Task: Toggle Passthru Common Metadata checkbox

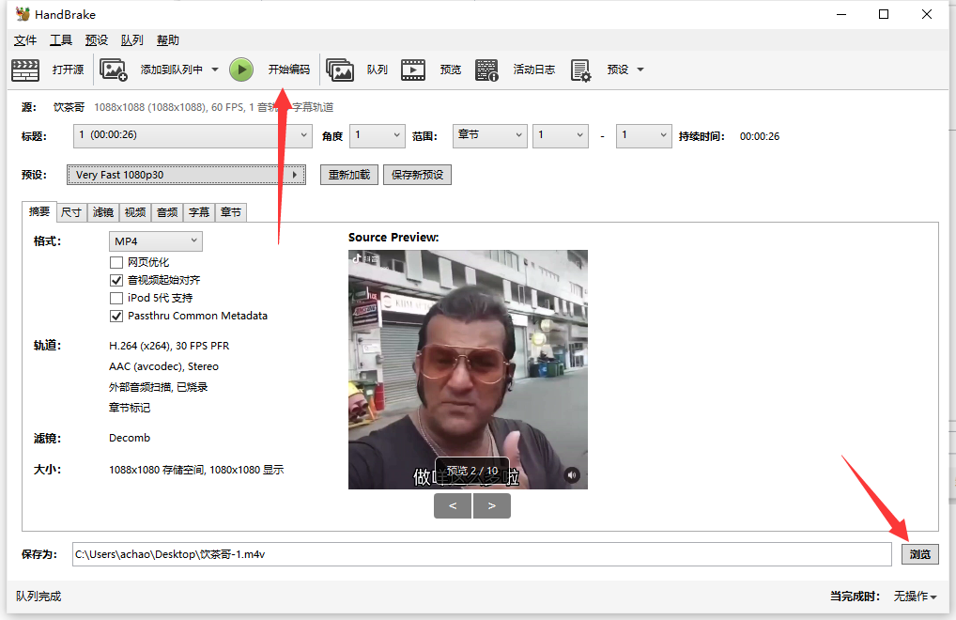Action: pyautogui.click(x=116, y=316)
